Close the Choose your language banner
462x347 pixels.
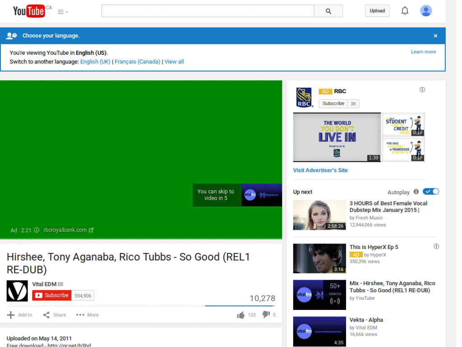pyautogui.click(x=435, y=36)
